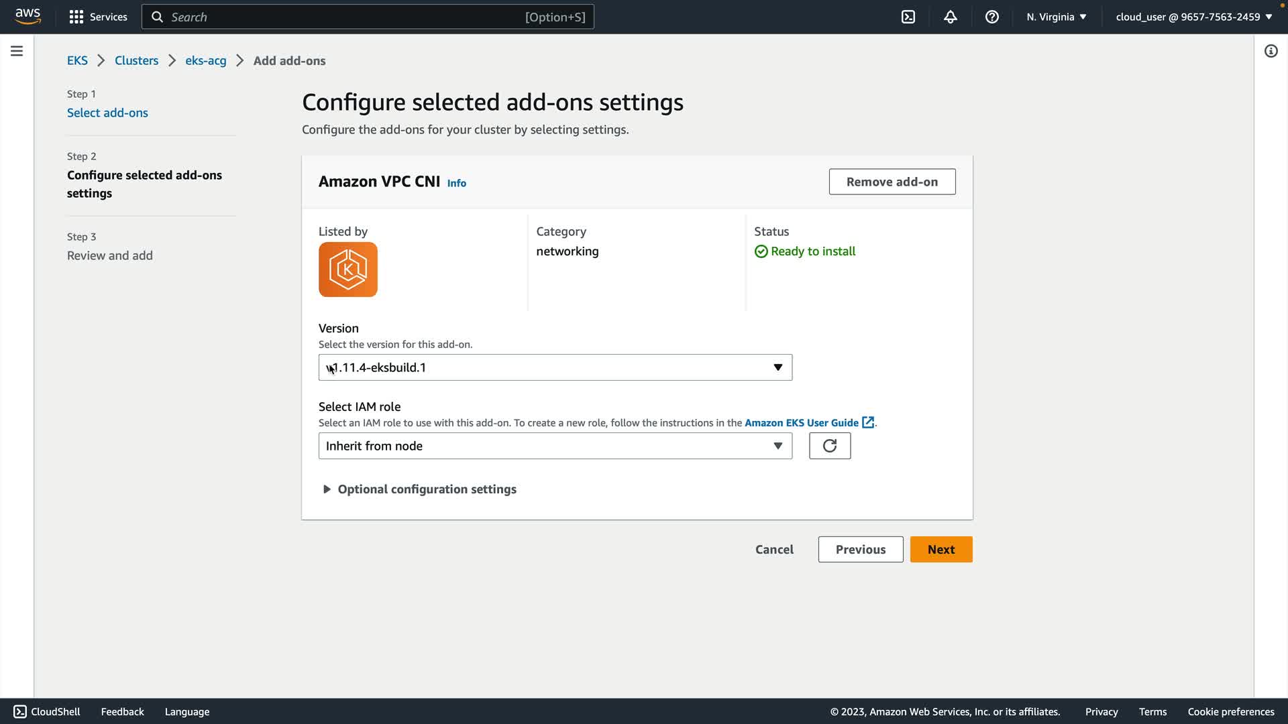Screen dimensions: 1288x724
Task: Open the N. Virginia region selector
Action: (x=1056, y=17)
